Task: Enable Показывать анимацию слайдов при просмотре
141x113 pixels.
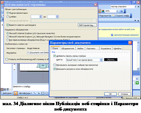Action: click(55, 65)
